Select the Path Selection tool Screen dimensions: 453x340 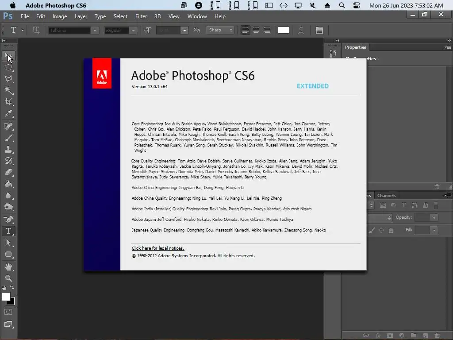pyautogui.click(x=8, y=243)
